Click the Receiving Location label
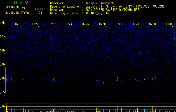This screenshot has height=112, width=176. click(x=65, y=6)
